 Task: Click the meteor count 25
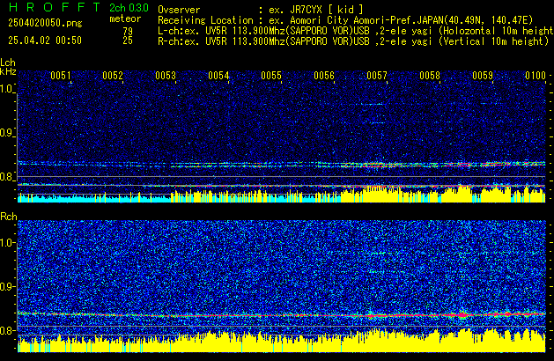[x=128, y=41]
